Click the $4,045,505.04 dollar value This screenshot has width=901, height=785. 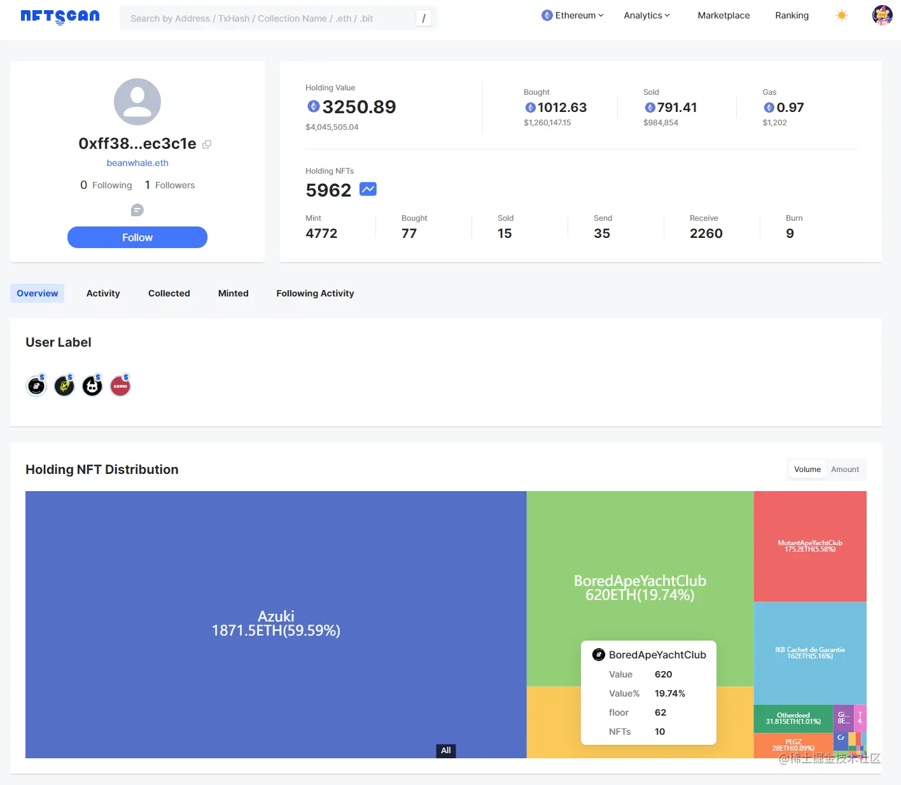coord(332,127)
